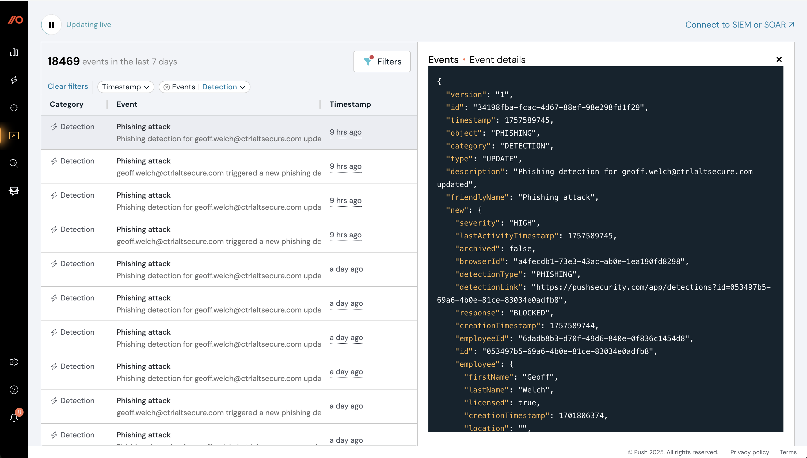Click the "response": "BLOCKED" line
Image resolution: width=807 pixels, height=458 pixels.
504,313
